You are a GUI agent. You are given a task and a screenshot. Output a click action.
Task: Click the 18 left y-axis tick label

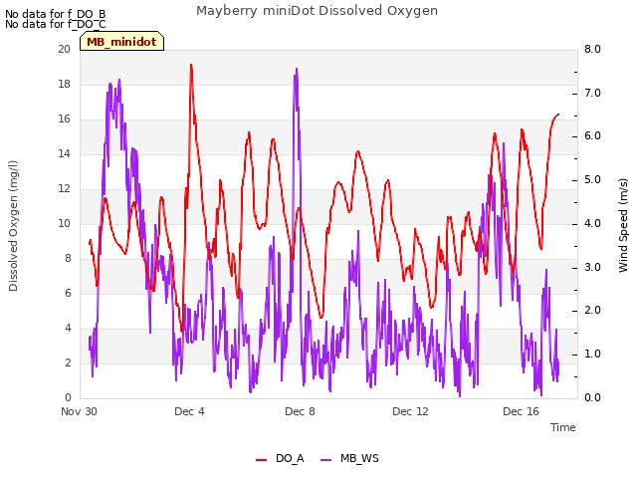coord(64,84)
